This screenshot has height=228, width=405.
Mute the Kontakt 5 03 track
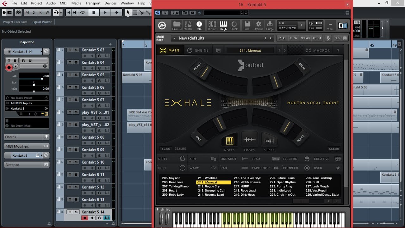(x=70, y=50)
